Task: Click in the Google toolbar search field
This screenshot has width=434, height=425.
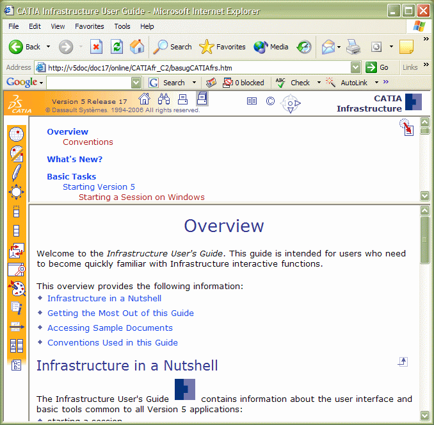Action: point(89,83)
